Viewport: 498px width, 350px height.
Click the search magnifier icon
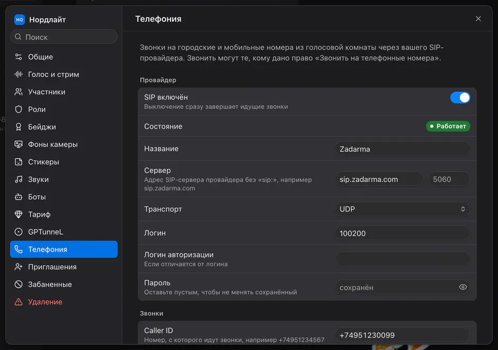pyautogui.click(x=18, y=37)
